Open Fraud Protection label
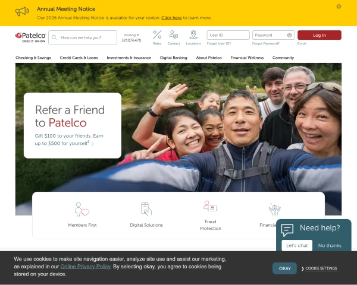357x285 pixels. [x=211, y=225]
